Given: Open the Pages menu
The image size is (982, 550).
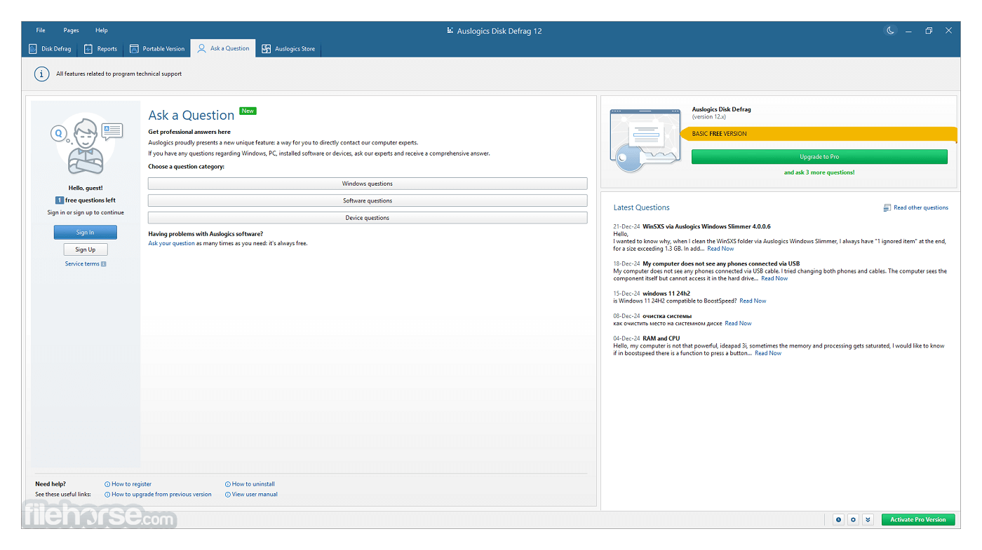Looking at the screenshot, I should coord(71,31).
